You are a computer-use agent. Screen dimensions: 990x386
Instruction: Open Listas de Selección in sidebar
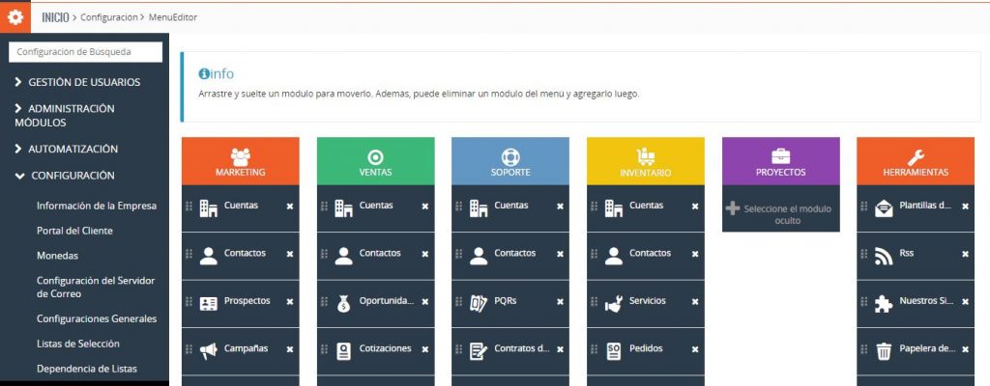point(77,344)
